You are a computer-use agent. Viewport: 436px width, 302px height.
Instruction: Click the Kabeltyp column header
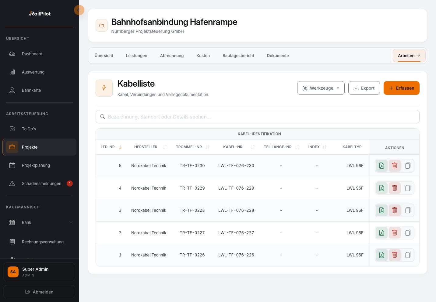[352, 147]
